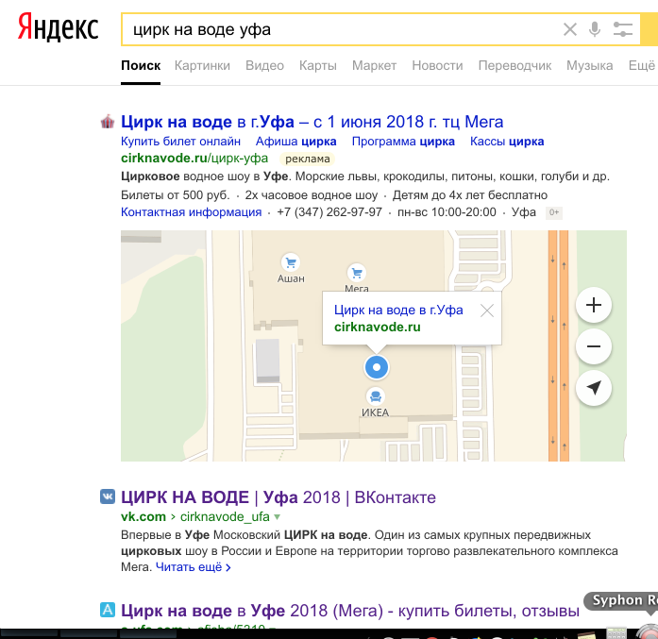Viewport: 658px width, 639px height.
Task: Go to Яндекс home via logo
Action: [x=58, y=28]
